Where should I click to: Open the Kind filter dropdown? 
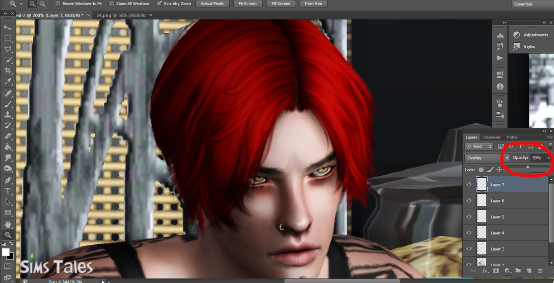tap(479, 146)
